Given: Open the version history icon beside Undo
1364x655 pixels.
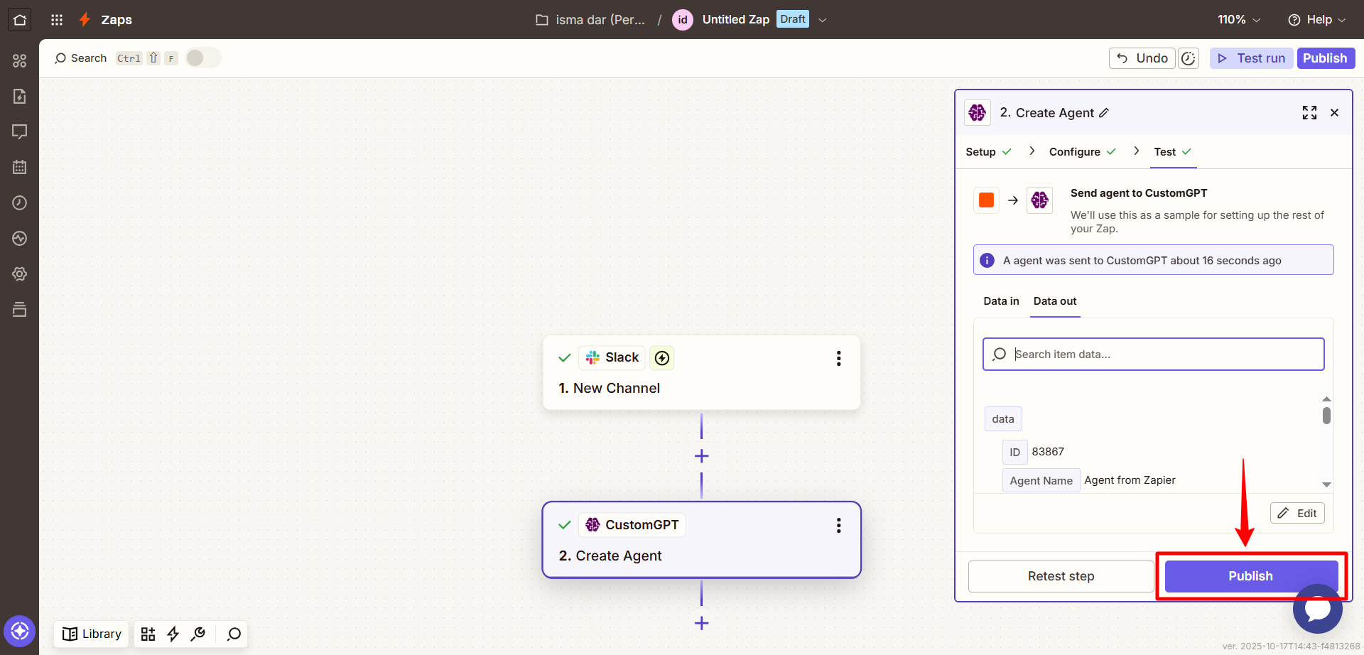Looking at the screenshot, I should click(x=1189, y=58).
